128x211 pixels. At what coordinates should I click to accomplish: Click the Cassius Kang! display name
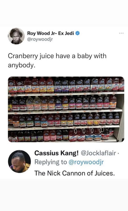56,153
